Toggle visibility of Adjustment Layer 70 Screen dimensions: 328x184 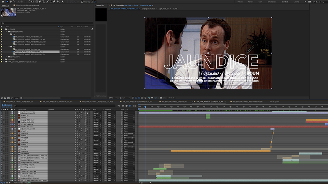(x=2, y=113)
